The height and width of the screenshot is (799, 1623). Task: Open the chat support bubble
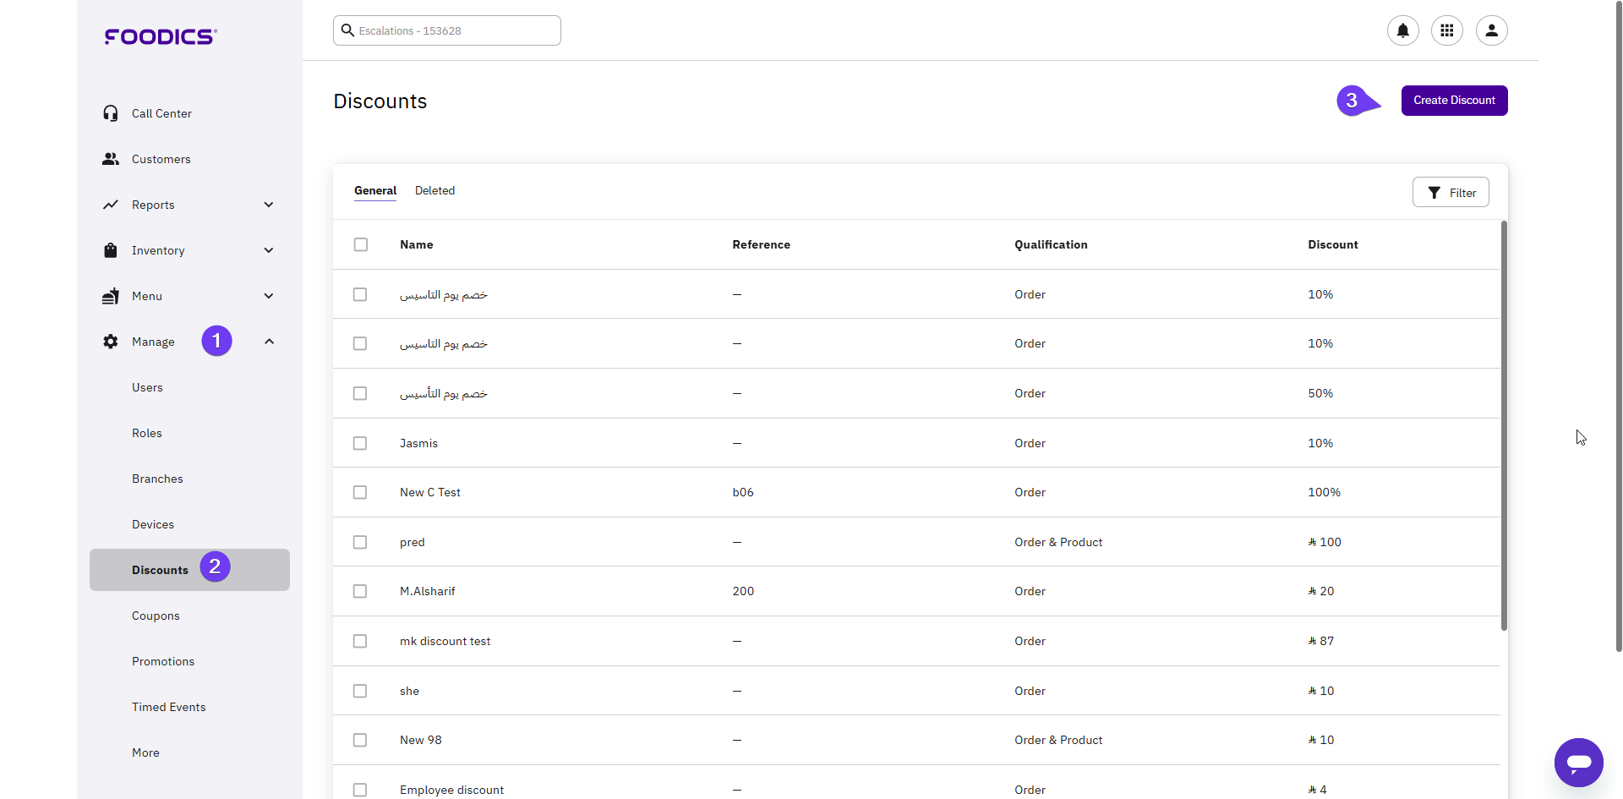click(x=1579, y=763)
